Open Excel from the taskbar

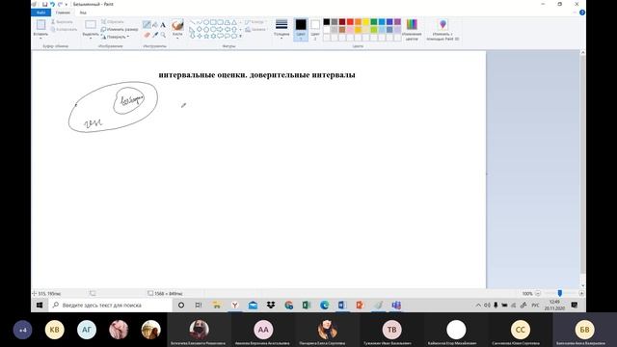pyautogui.click(x=307, y=305)
